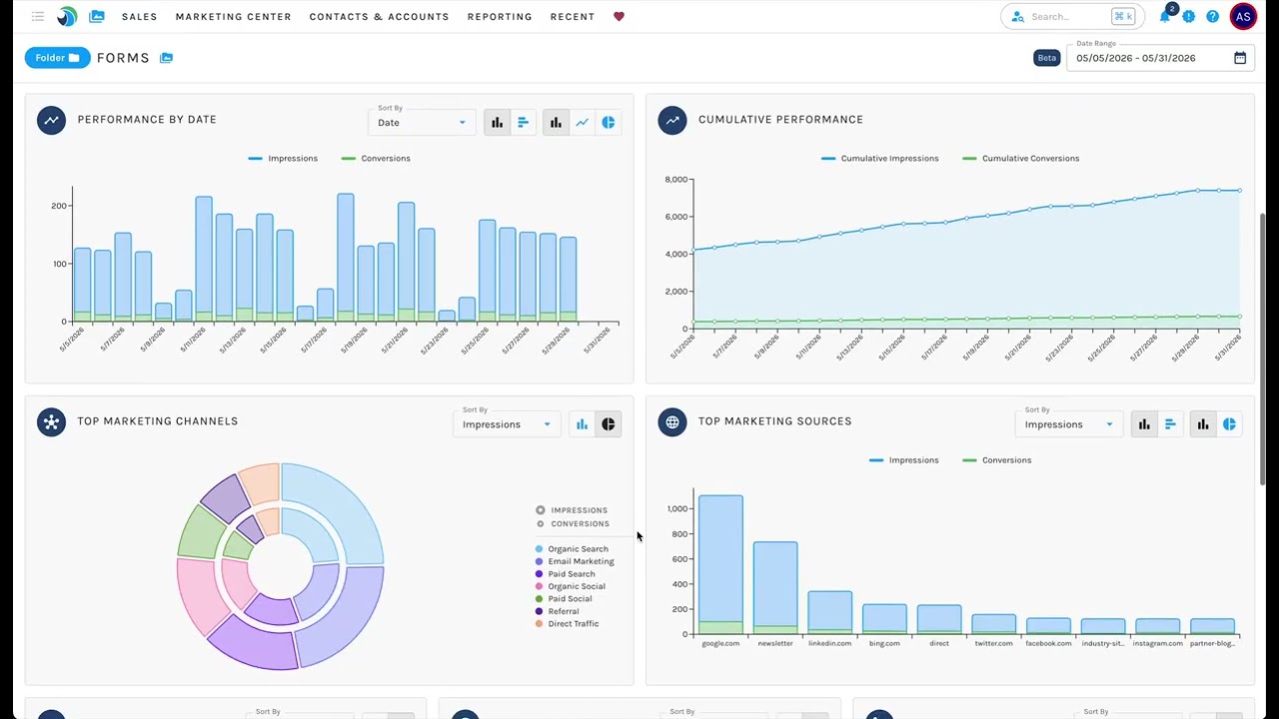The height and width of the screenshot is (719, 1279).
Task: Choose pie chart type for Performance By Date
Action: point(608,123)
